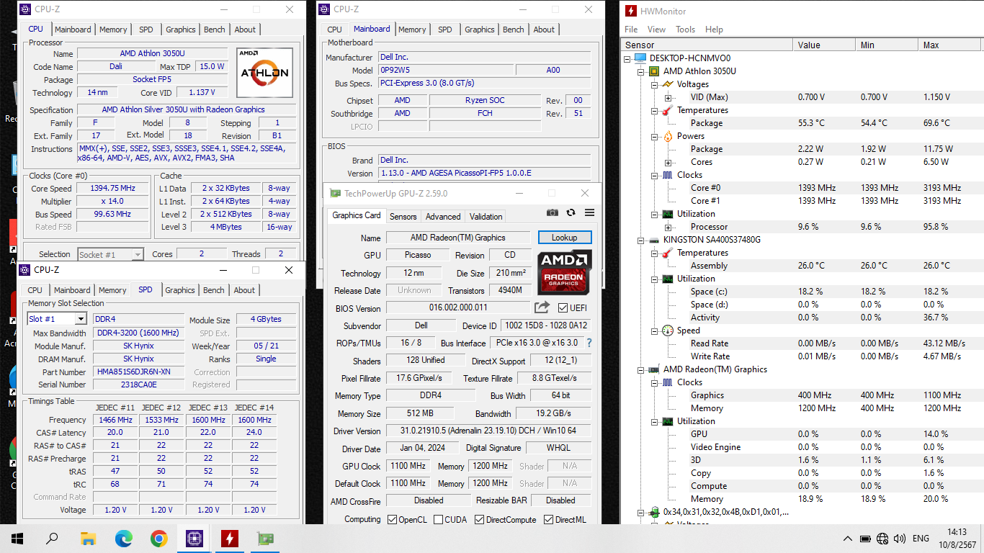Click the AMD Athlon logo in CPU-Z

point(264,73)
